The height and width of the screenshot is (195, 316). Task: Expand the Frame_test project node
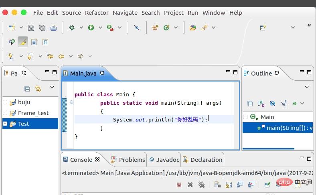(x=5, y=113)
